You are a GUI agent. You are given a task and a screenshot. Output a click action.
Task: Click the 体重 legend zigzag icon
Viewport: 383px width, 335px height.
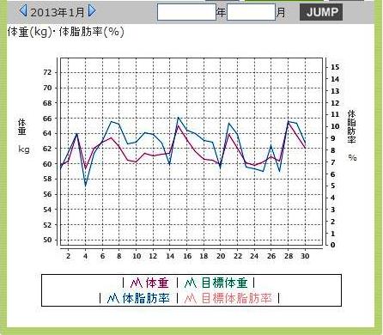137,283
